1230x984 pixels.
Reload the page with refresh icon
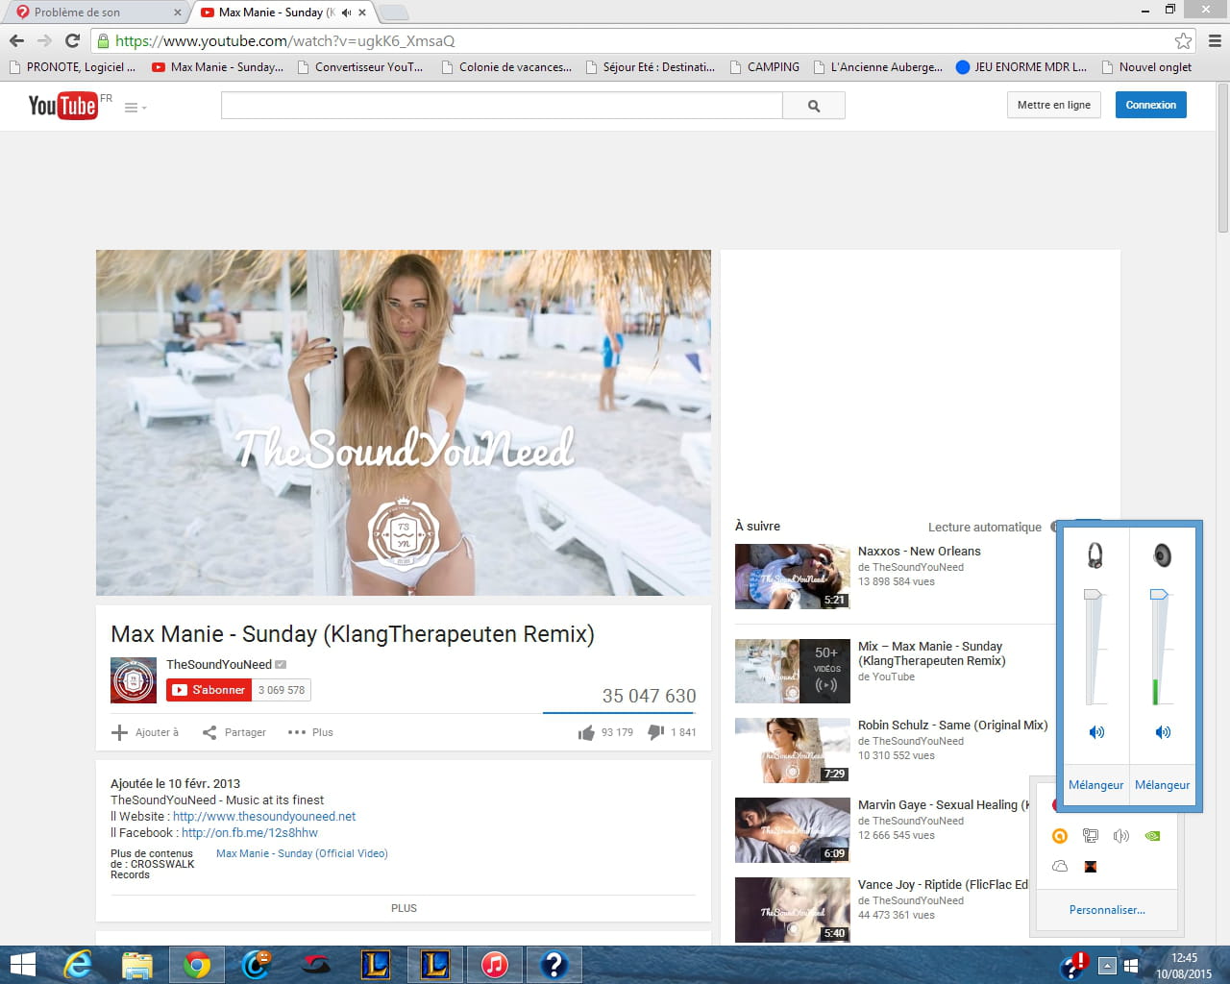(x=72, y=40)
